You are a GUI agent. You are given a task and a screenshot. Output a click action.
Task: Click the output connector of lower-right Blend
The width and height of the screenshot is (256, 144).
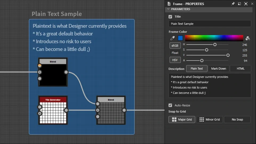pos(124,110)
